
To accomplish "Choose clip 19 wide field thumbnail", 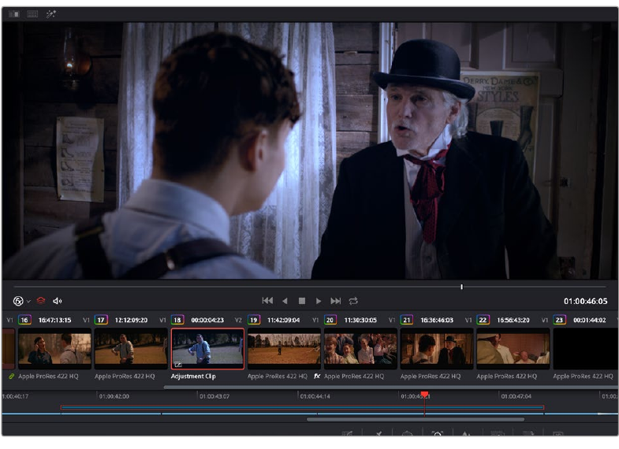I will [284, 349].
